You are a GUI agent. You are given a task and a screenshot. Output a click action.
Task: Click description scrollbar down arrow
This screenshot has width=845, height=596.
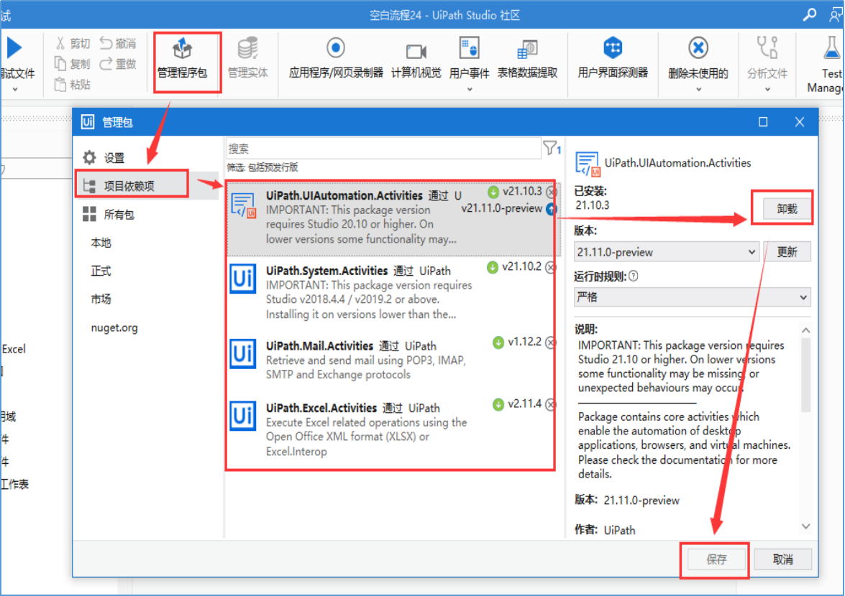pyautogui.click(x=805, y=526)
